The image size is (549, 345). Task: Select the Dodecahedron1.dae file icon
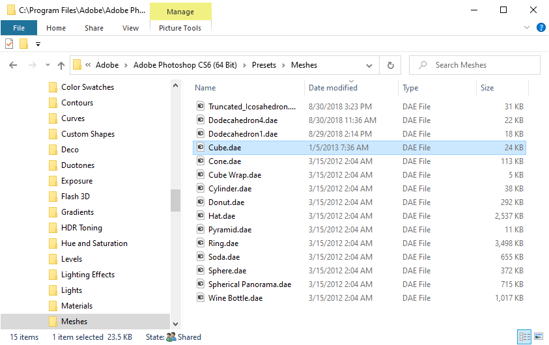click(201, 133)
